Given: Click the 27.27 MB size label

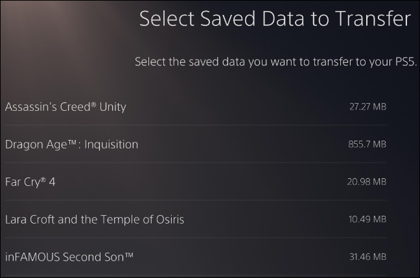Looking at the screenshot, I should point(367,107).
